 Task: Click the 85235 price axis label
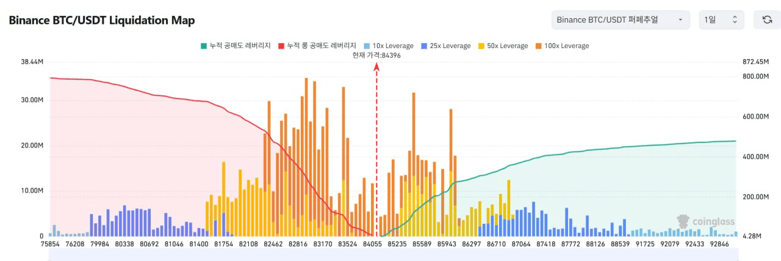pyautogui.click(x=397, y=244)
